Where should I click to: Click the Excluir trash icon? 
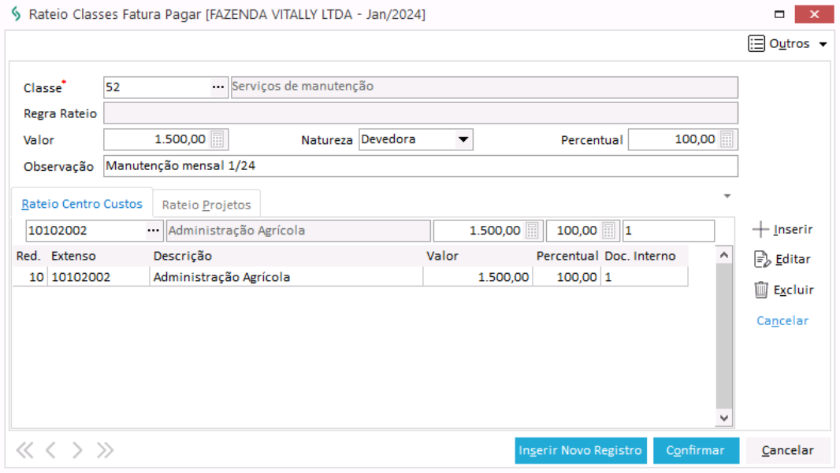(x=760, y=290)
